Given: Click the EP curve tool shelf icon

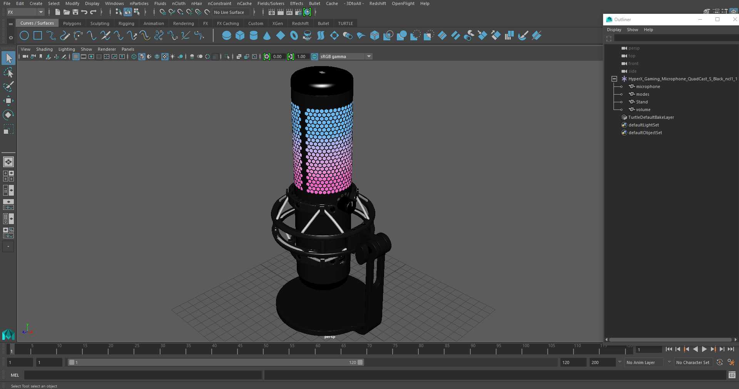Looking at the screenshot, I should [x=51, y=36].
